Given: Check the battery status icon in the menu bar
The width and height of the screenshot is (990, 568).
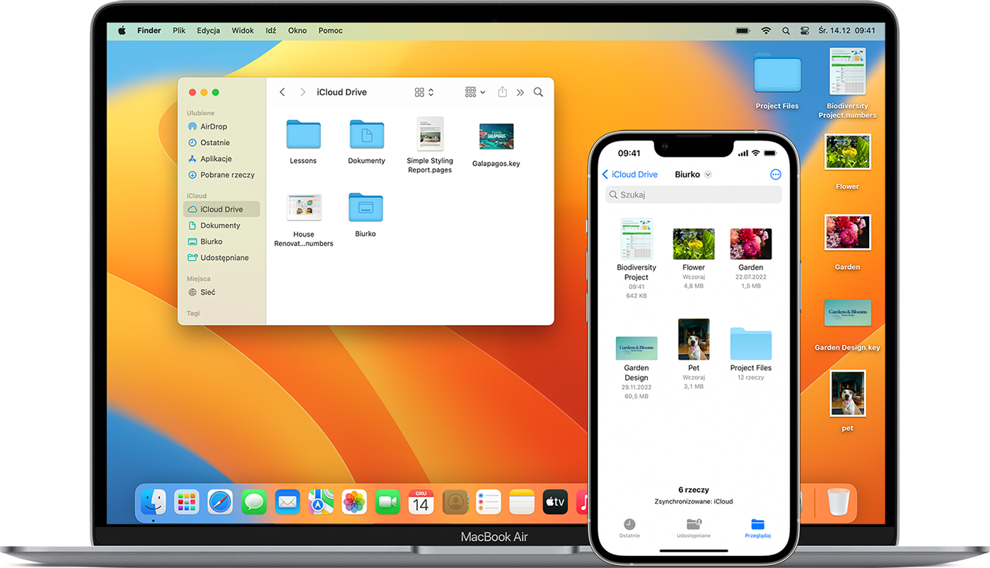Looking at the screenshot, I should pyautogui.click(x=742, y=31).
